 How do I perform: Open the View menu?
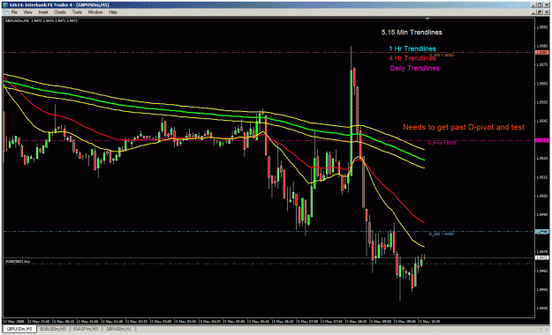[x=27, y=12]
